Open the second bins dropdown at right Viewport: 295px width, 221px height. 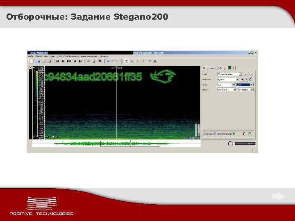pos(246,90)
